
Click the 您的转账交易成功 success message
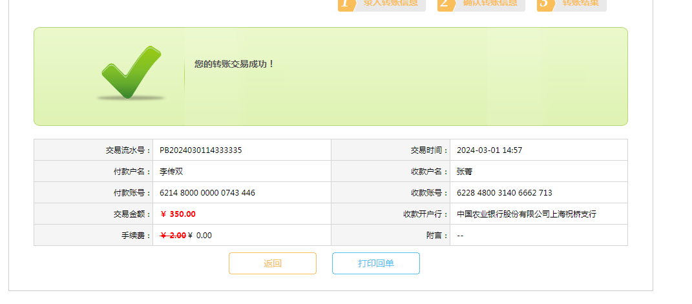point(235,64)
